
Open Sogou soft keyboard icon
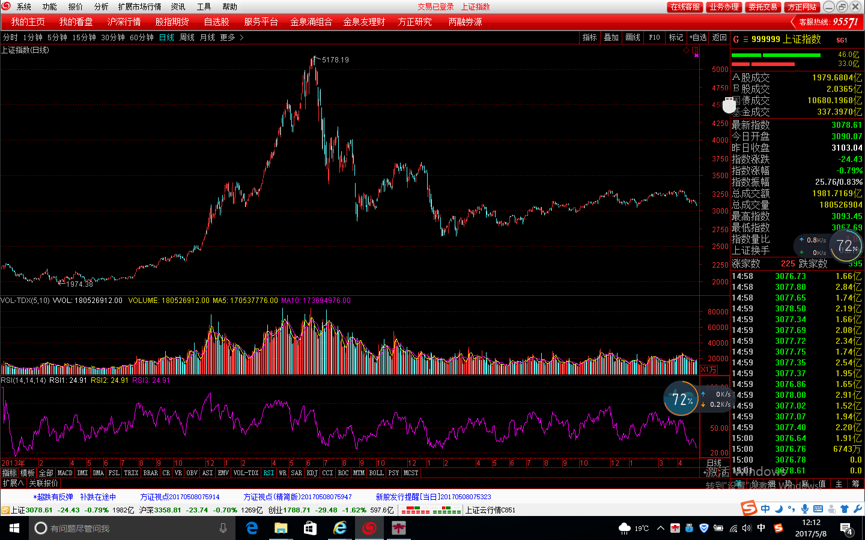click(818, 509)
